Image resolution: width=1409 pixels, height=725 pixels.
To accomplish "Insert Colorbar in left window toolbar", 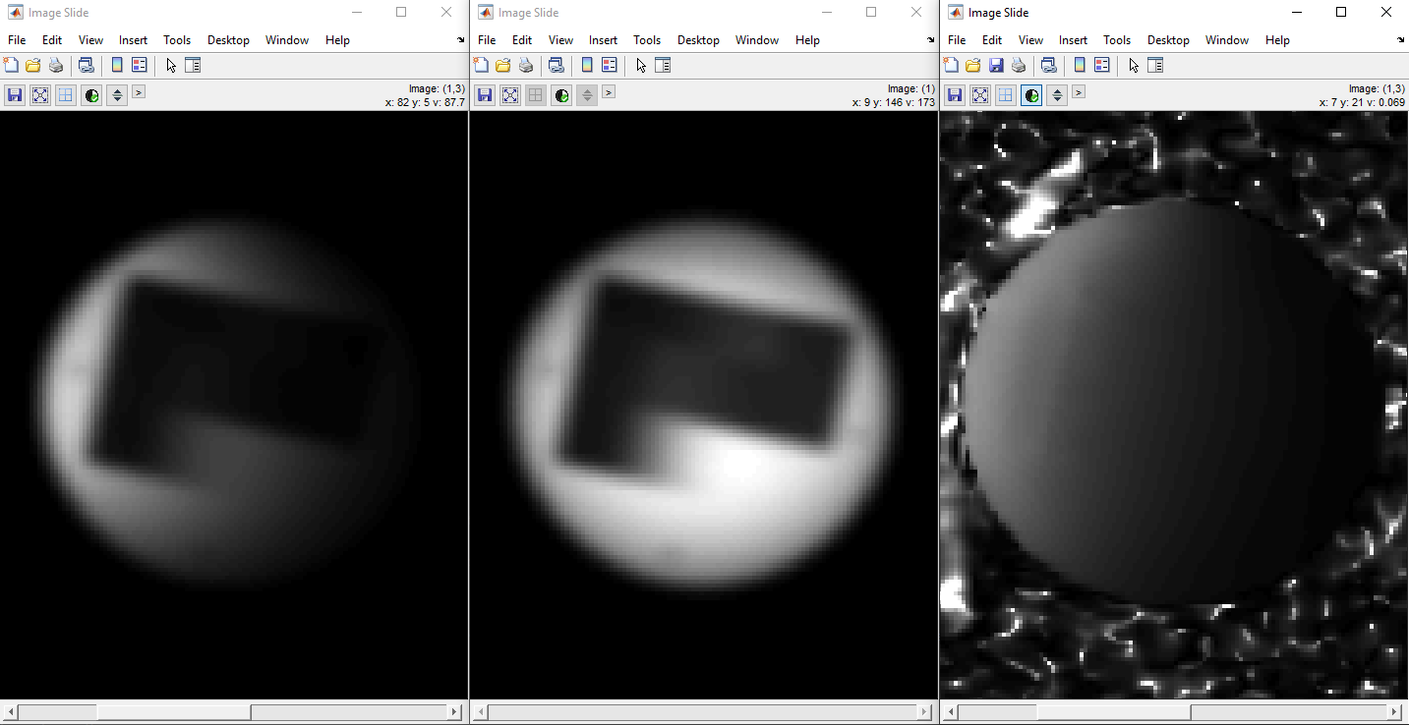I will click(117, 66).
